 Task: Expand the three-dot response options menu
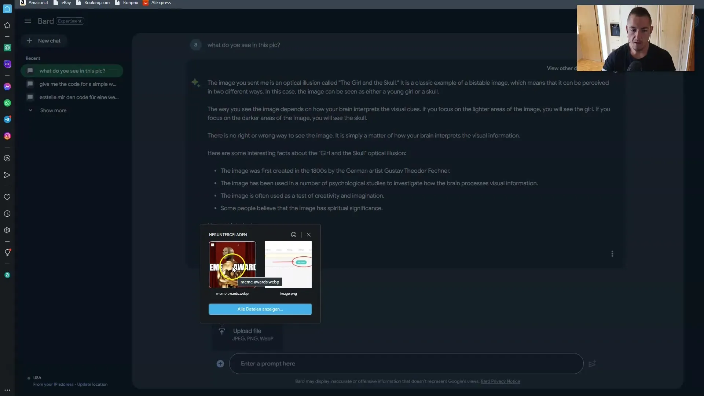coord(612,253)
